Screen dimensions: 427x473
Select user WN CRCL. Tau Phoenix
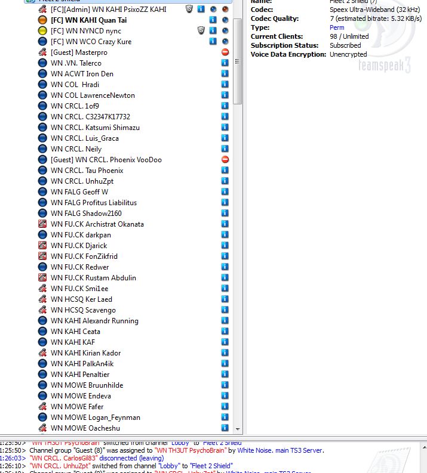coord(87,170)
